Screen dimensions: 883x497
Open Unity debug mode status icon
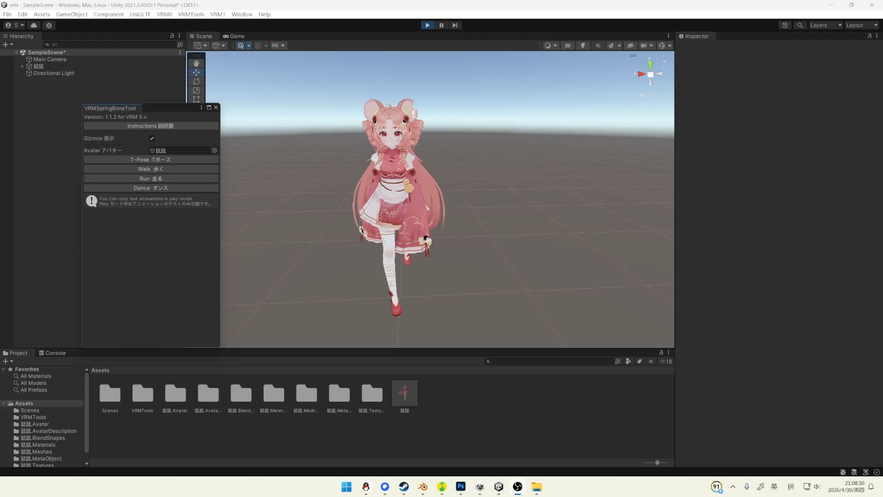843,472
